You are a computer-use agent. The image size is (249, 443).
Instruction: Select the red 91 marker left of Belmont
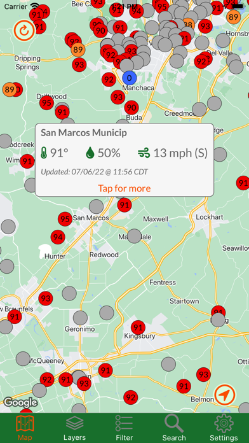[x=184, y=386]
